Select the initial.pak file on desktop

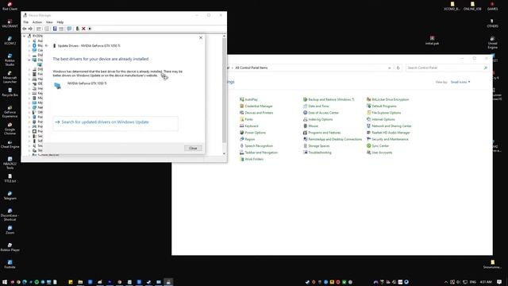click(432, 41)
